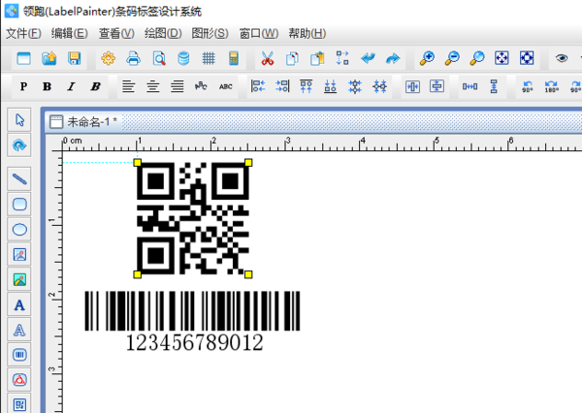The width and height of the screenshot is (582, 413).
Task: Click the copy icon
Action: pyautogui.click(x=292, y=58)
